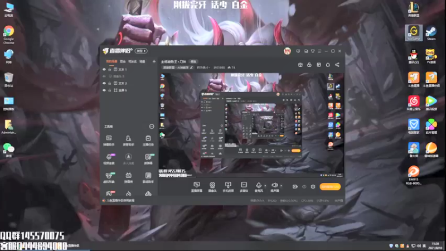Image resolution: width=446 pixels, height=251 pixels.
Task: Click the layout grid icon above the preview
Action: click(318, 65)
